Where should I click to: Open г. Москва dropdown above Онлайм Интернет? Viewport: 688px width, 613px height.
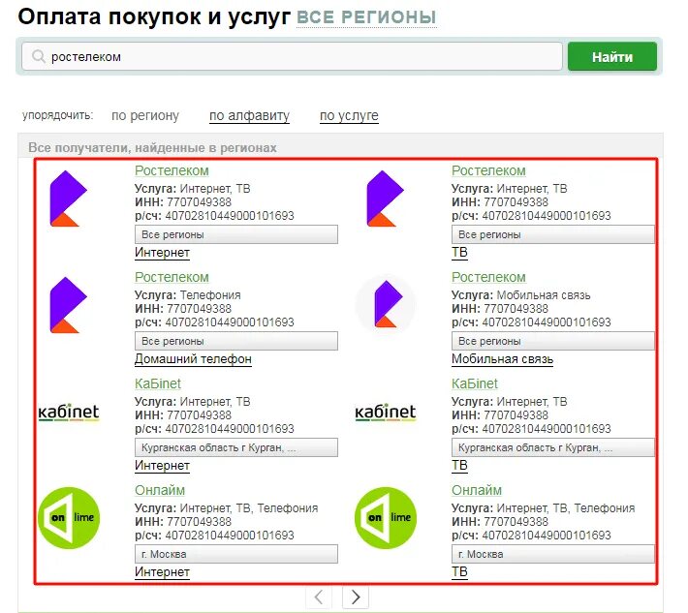click(236, 554)
